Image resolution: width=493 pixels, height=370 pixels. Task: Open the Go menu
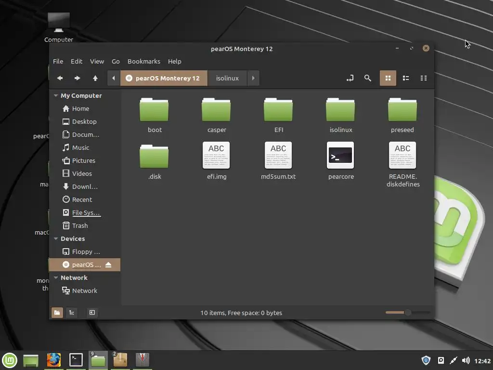pyautogui.click(x=116, y=61)
